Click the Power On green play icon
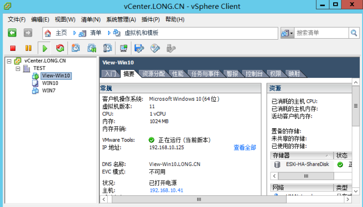The width and height of the screenshot is (363, 207). pyautogui.click(x=45, y=48)
